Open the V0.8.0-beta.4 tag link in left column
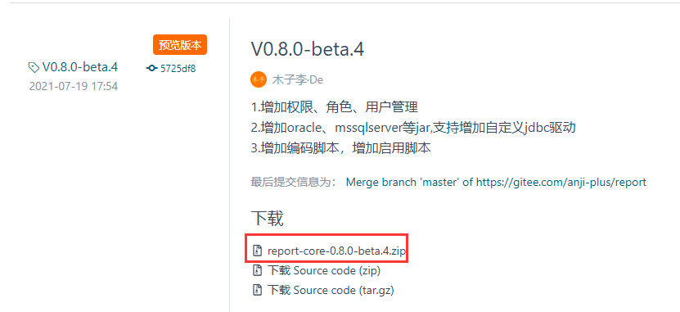This screenshot has width=680, height=312. pos(79,67)
